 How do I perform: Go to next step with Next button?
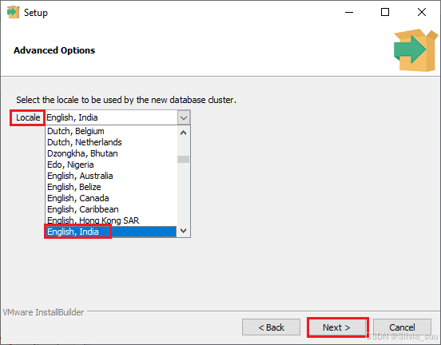coord(337,327)
